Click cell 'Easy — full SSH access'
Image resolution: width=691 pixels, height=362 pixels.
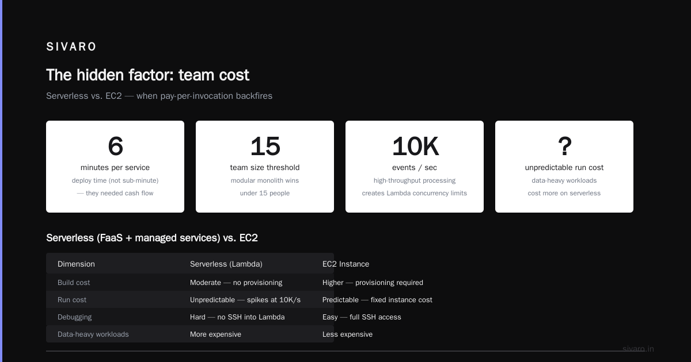(x=362, y=317)
